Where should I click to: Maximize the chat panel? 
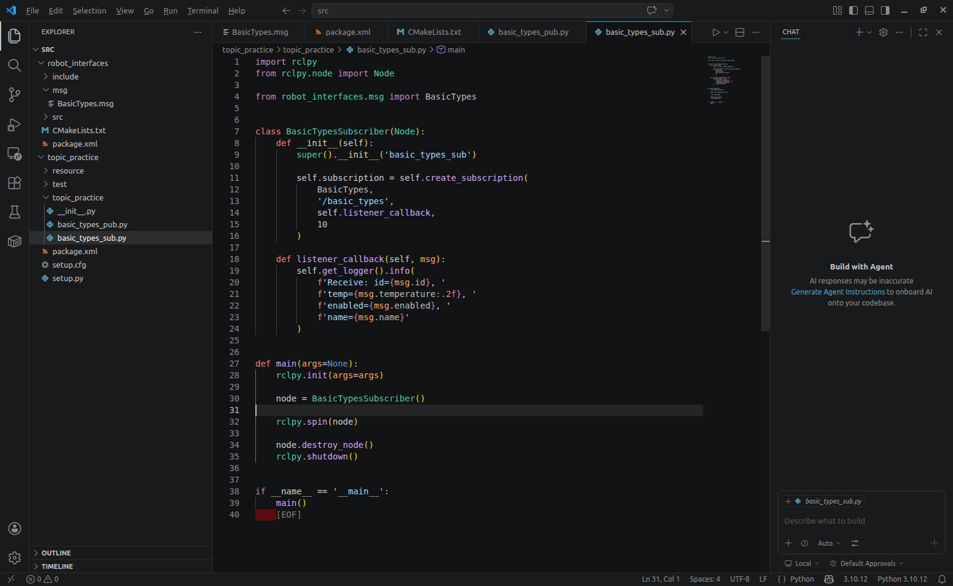[x=923, y=32]
